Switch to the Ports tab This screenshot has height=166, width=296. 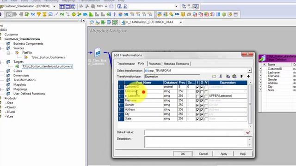click(141, 64)
